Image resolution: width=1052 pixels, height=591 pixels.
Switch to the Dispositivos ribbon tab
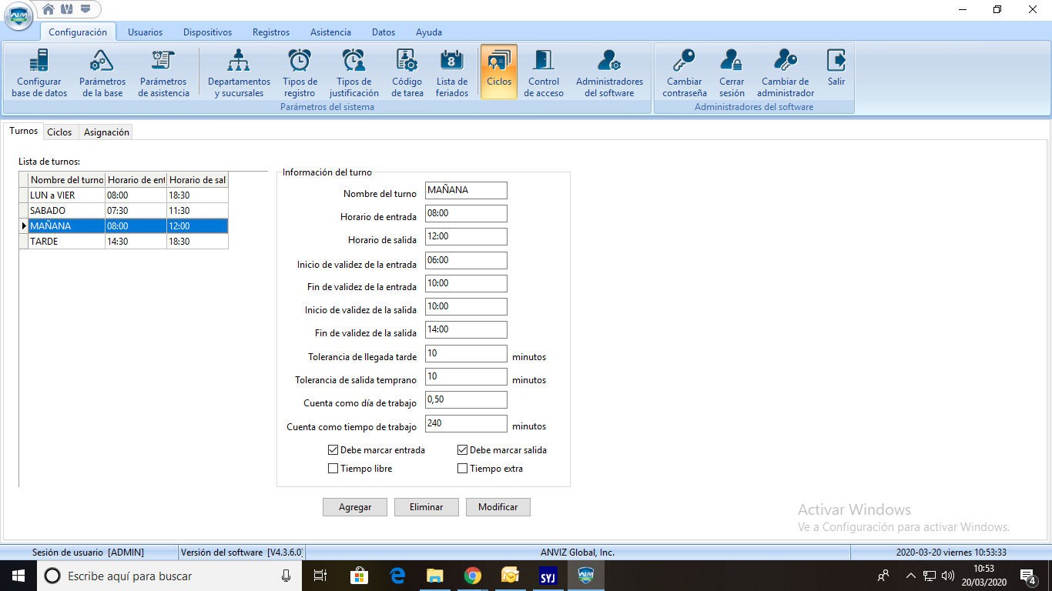tap(207, 32)
